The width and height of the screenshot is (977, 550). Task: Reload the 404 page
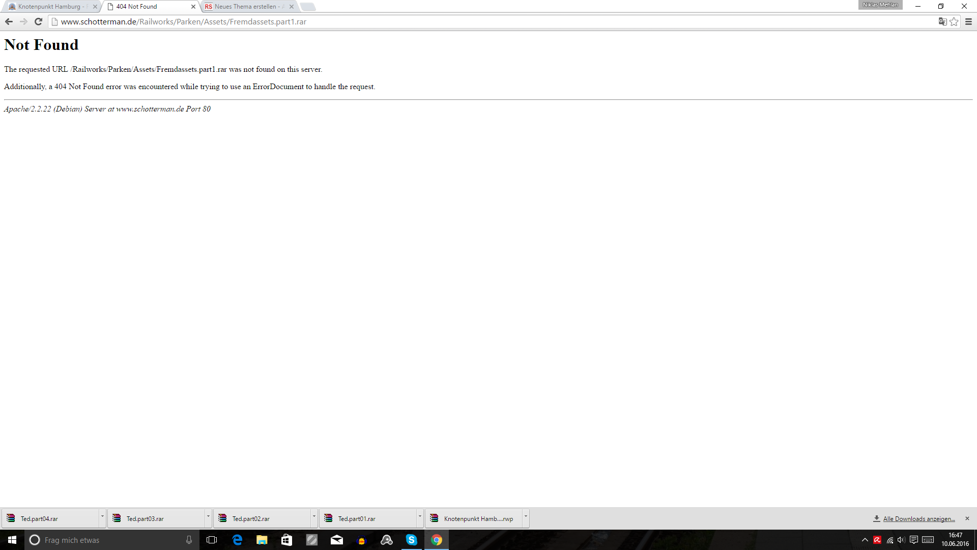38,21
